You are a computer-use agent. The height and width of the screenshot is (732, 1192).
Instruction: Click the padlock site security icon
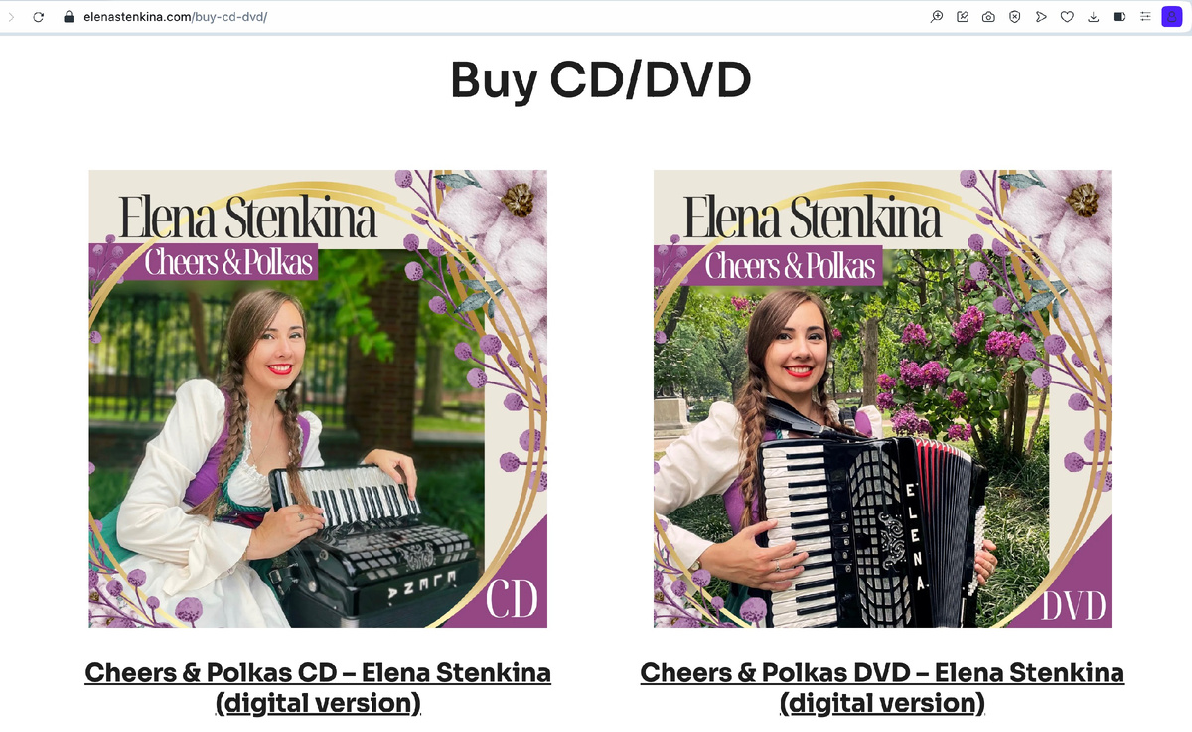69,17
